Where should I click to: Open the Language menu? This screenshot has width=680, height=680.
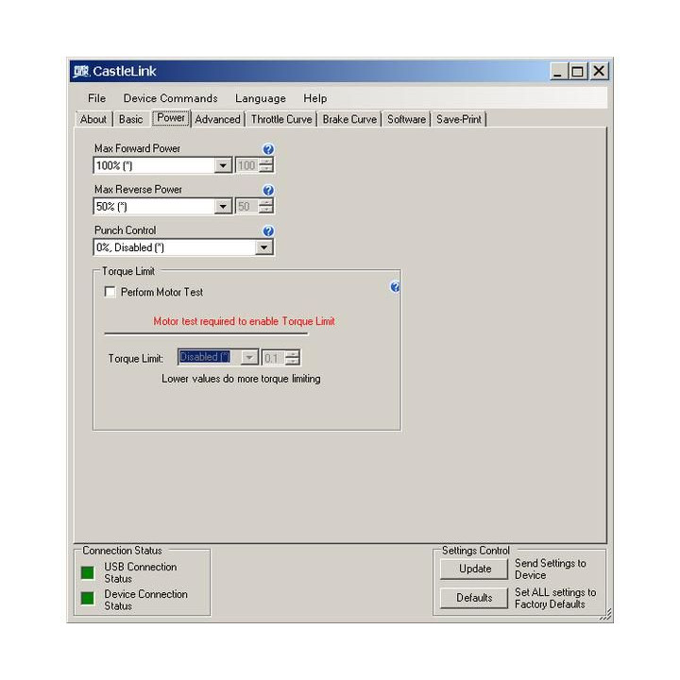261,98
